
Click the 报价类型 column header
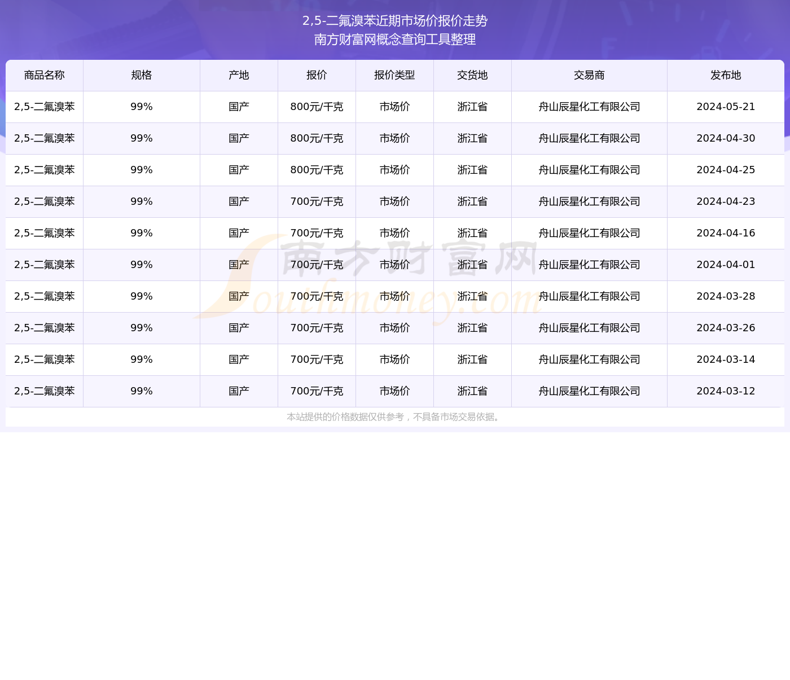pyautogui.click(x=394, y=76)
